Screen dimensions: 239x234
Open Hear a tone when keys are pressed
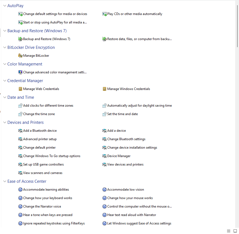pos(48,215)
